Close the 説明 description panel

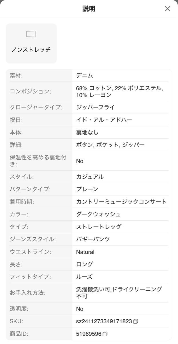click(x=167, y=9)
